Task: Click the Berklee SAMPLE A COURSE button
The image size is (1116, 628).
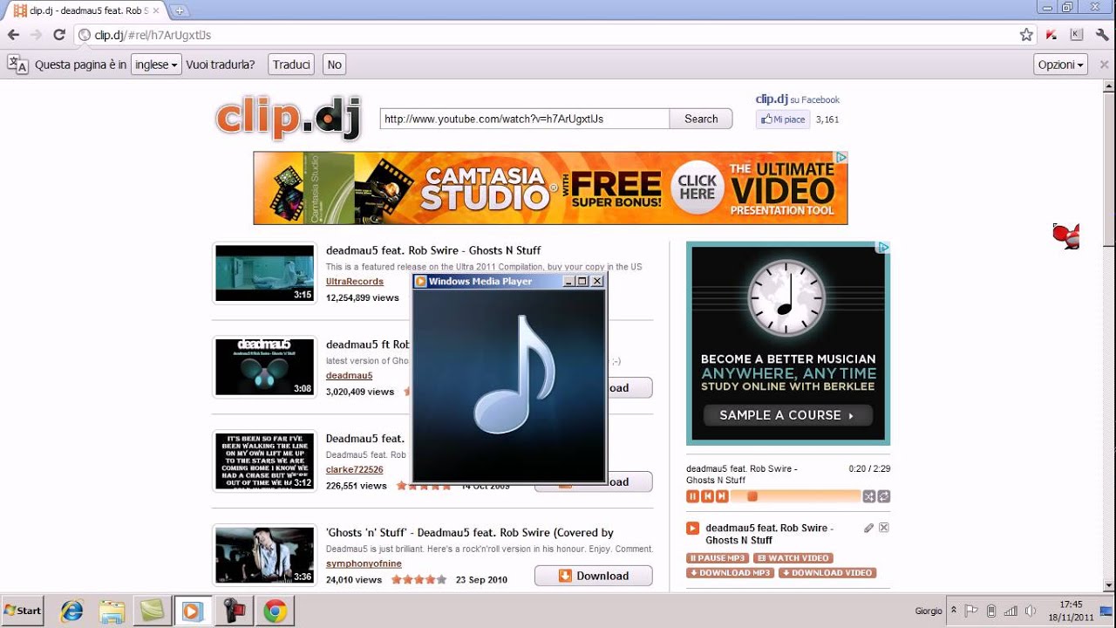Action: click(787, 415)
